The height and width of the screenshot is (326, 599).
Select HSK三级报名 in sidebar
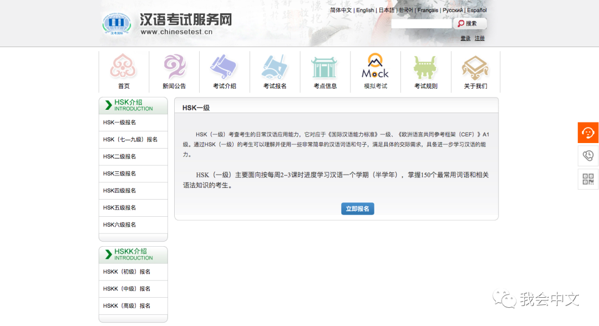click(133, 174)
